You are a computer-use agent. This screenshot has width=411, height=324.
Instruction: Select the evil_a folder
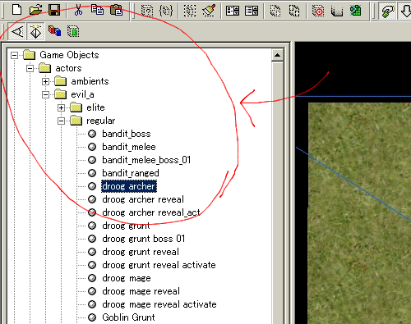tap(82, 94)
